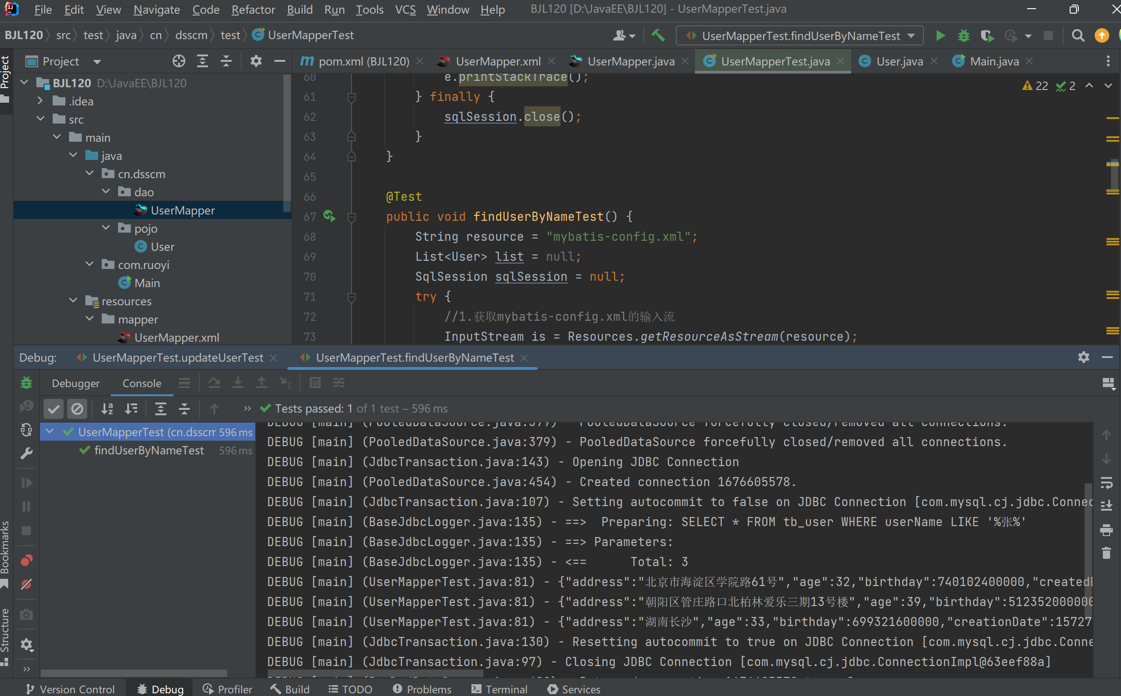Open Problems tool window button

point(422,689)
